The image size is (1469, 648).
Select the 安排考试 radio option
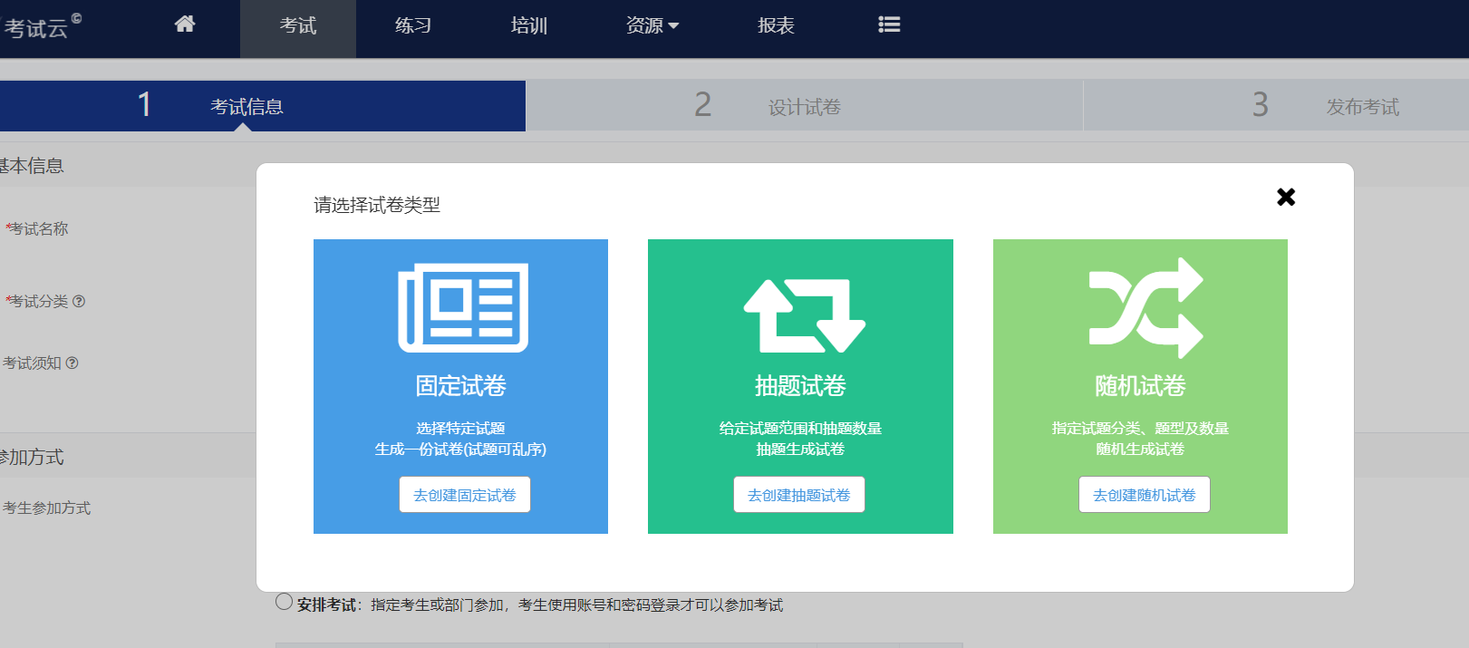click(x=285, y=602)
